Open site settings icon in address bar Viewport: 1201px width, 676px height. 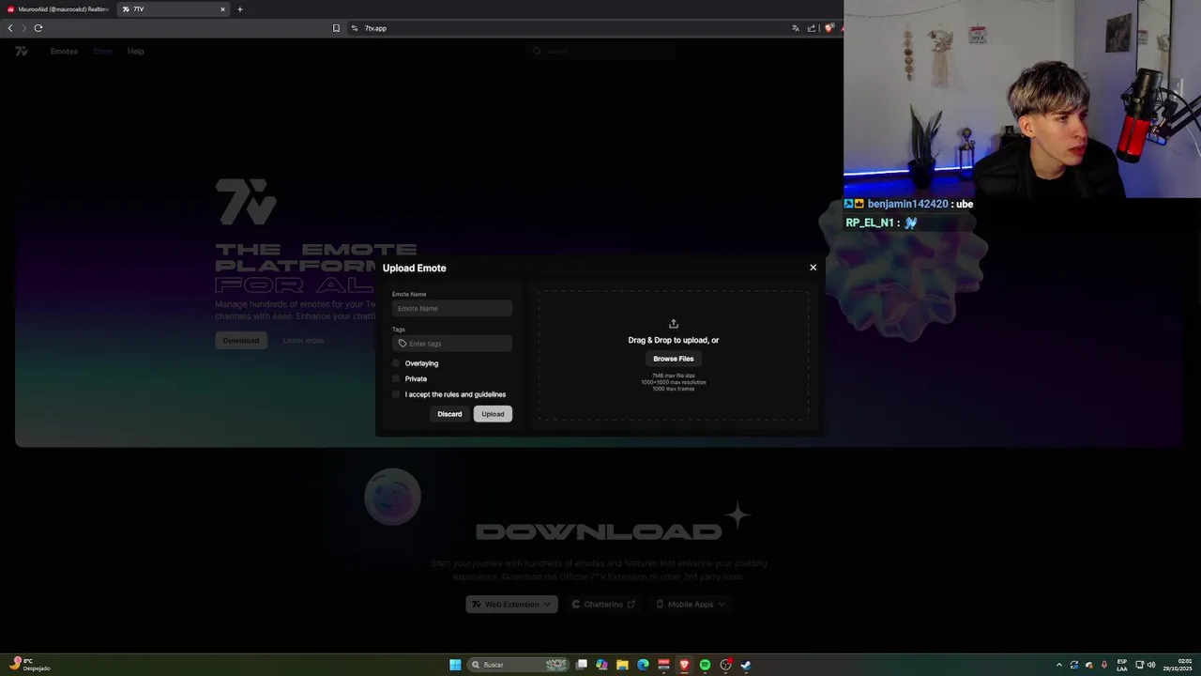[355, 28]
